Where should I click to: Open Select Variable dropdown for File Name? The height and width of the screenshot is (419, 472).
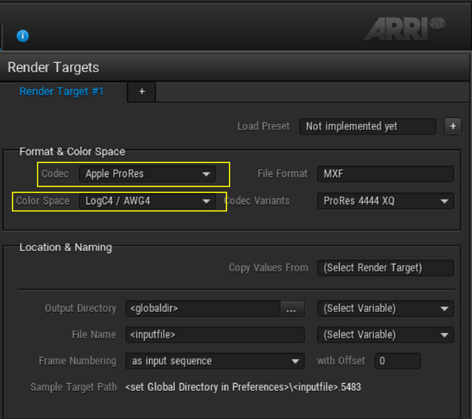(385, 335)
